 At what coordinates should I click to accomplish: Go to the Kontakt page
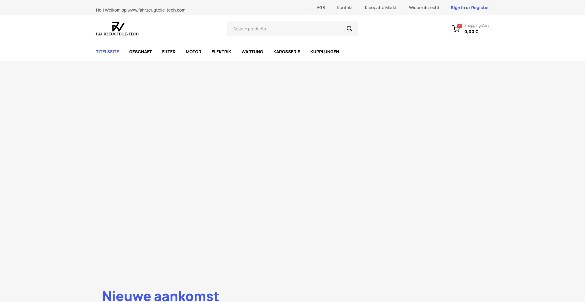coord(345,8)
